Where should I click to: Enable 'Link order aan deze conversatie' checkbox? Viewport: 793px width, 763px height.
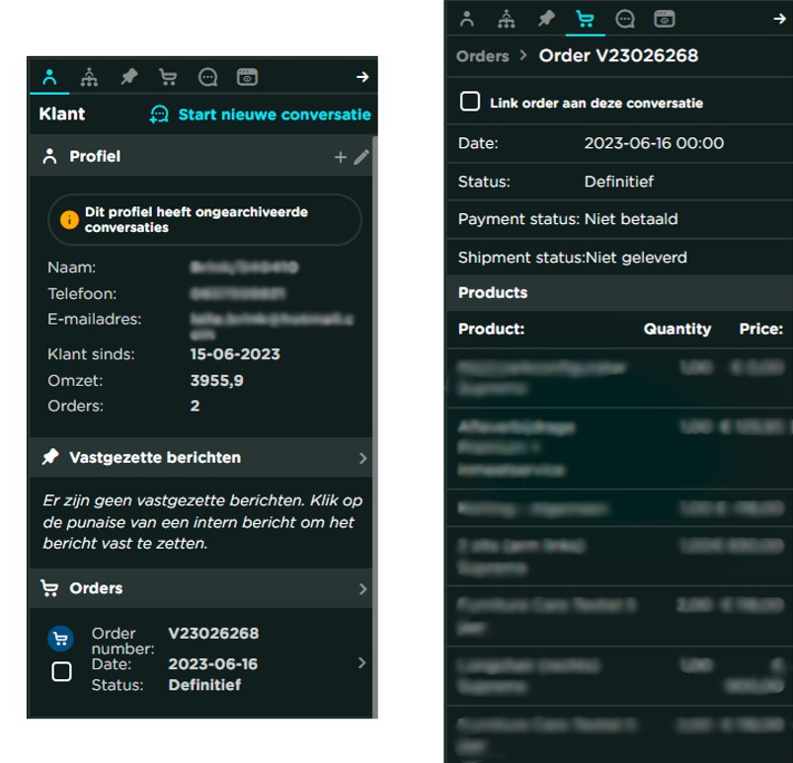coord(471,103)
